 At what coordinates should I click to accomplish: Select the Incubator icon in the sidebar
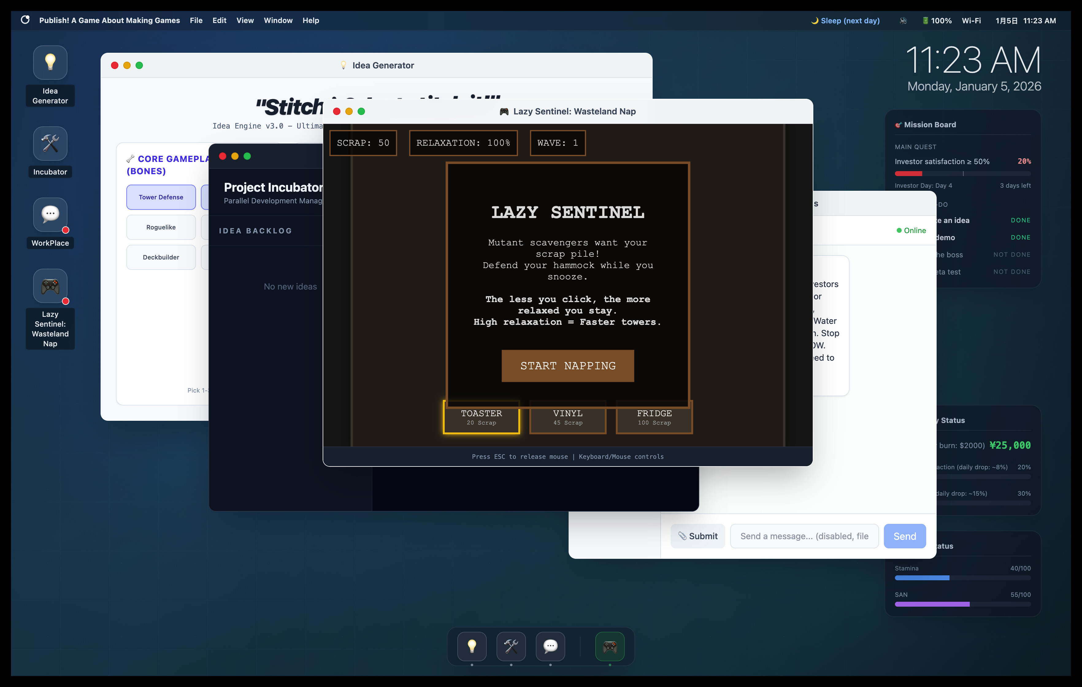(x=50, y=143)
